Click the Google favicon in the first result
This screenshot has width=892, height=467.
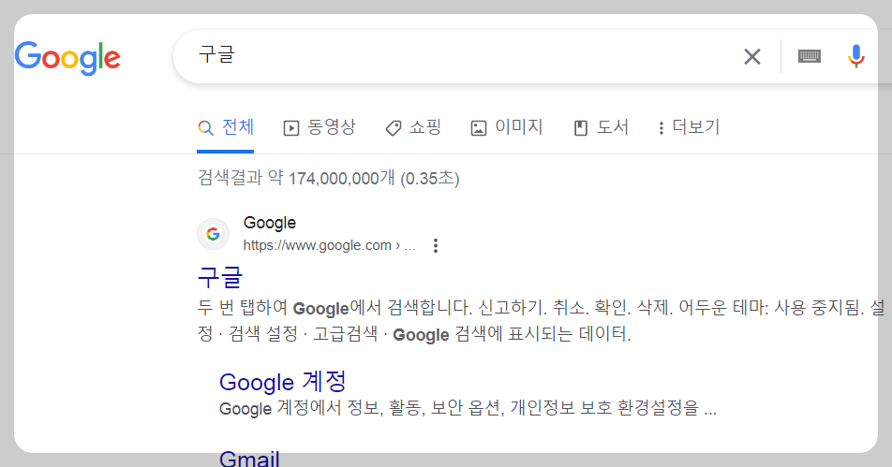click(x=213, y=234)
